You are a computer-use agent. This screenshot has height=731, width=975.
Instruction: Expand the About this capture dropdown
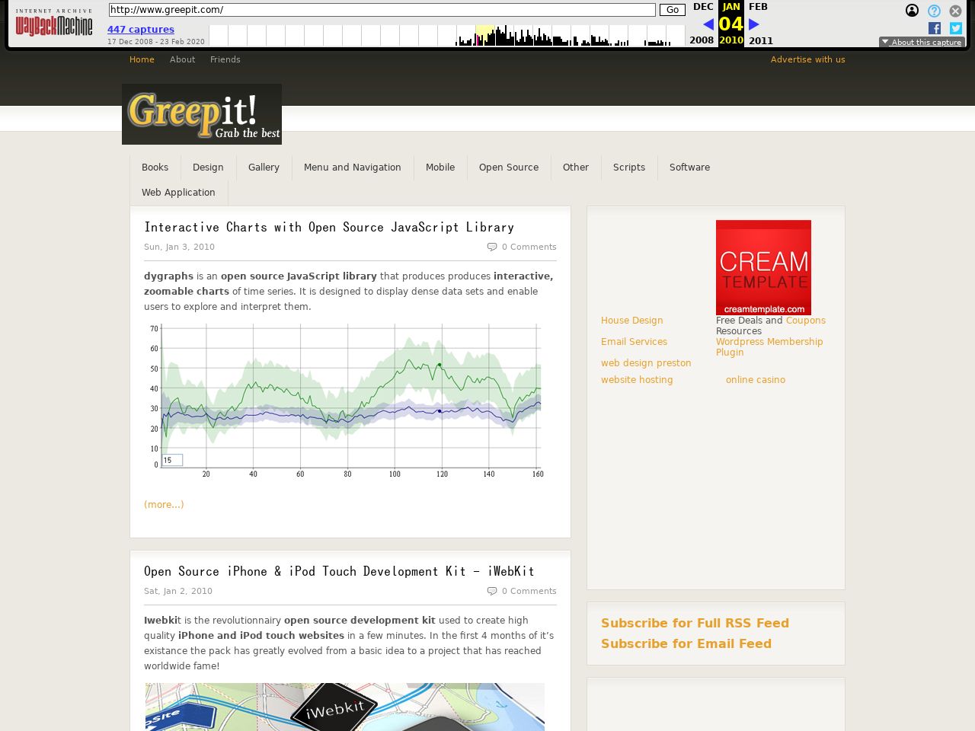click(922, 43)
